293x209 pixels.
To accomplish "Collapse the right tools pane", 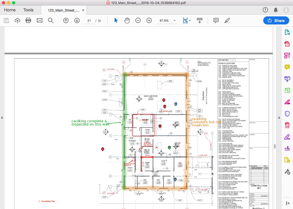I will pyautogui.click(x=279, y=117).
